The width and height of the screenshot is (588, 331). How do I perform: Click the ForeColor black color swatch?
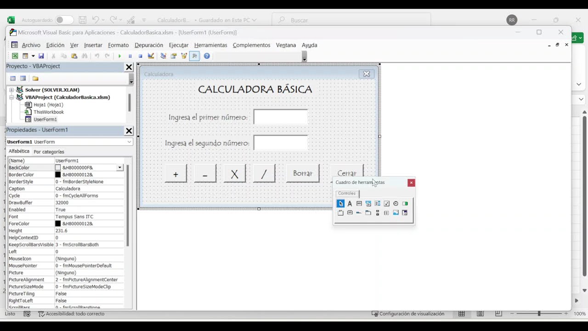[58, 224]
